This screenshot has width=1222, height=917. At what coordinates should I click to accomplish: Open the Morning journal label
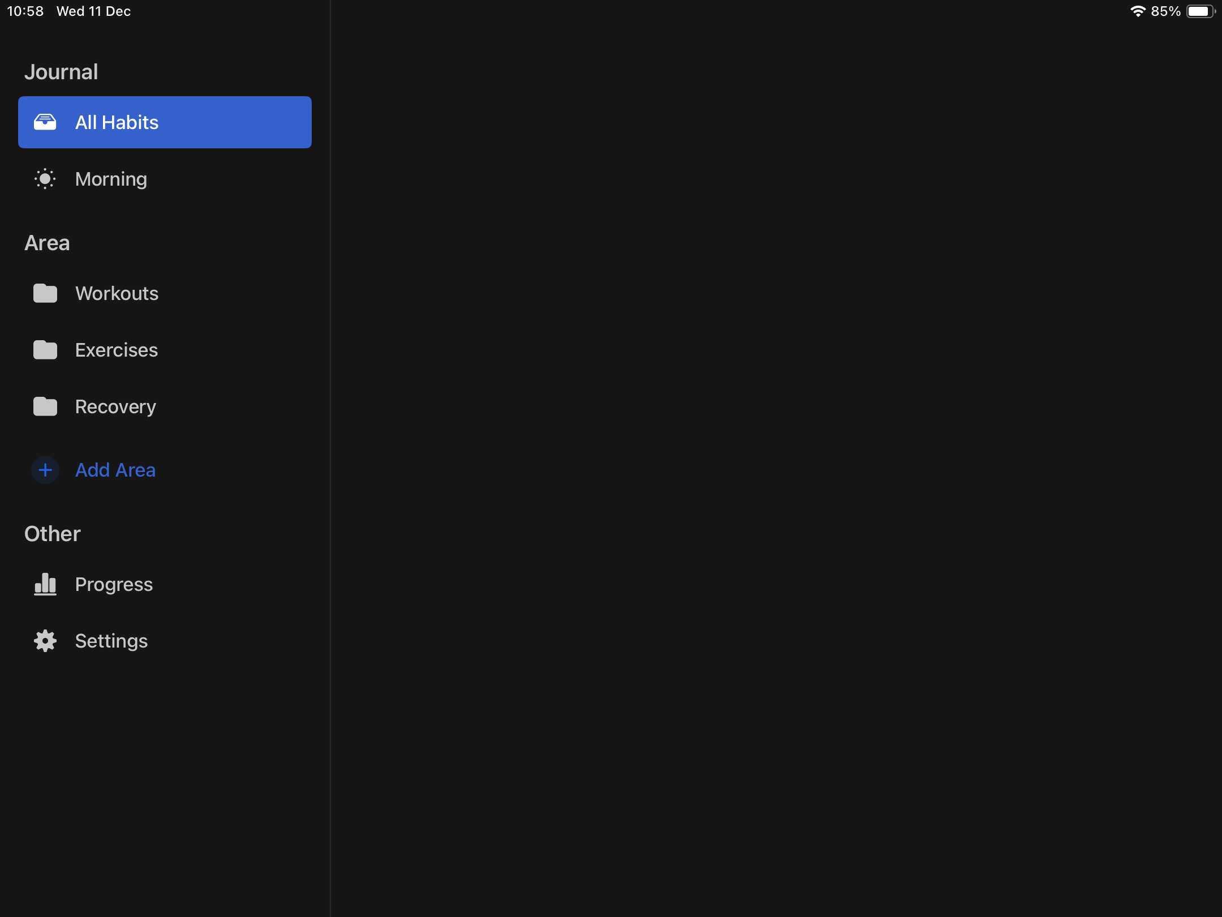111,179
